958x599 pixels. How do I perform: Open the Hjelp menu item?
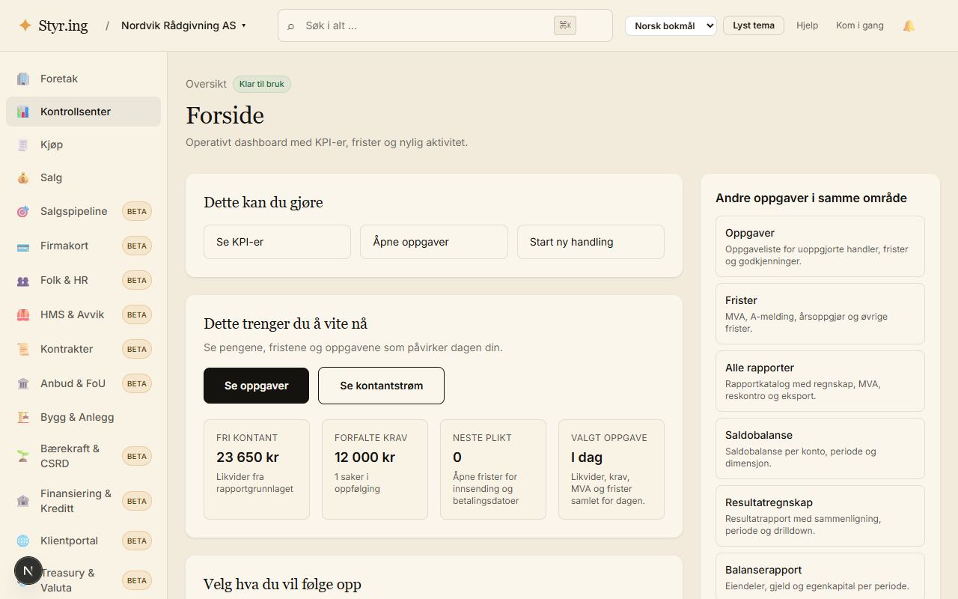click(x=807, y=25)
